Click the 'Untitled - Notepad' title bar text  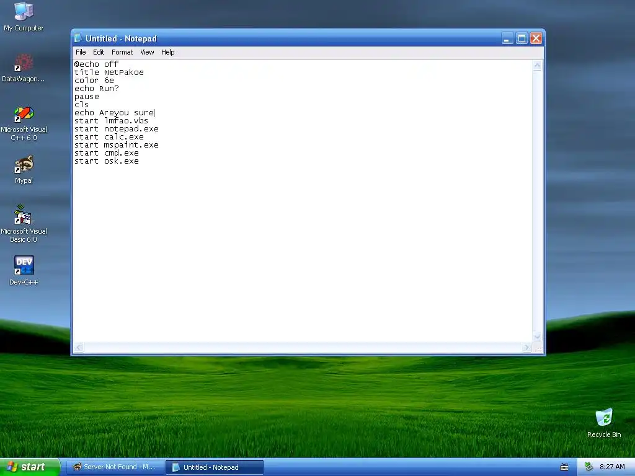(x=121, y=39)
